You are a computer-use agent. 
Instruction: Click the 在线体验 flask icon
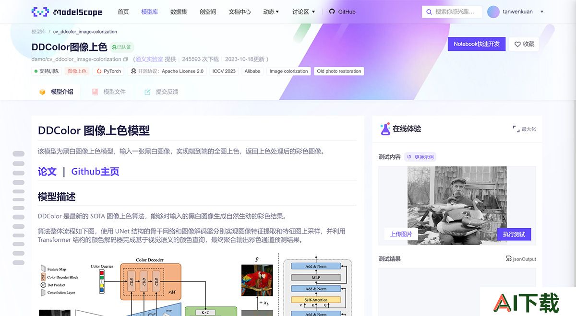click(x=385, y=129)
